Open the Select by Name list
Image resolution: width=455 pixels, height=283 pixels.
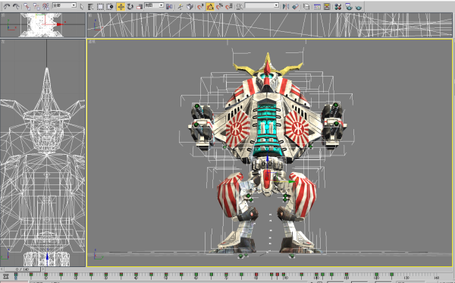point(90,6)
